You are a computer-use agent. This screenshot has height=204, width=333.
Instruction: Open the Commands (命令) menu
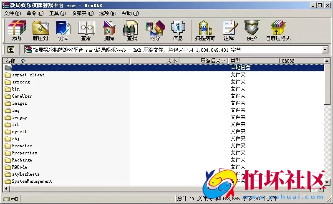point(35,13)
